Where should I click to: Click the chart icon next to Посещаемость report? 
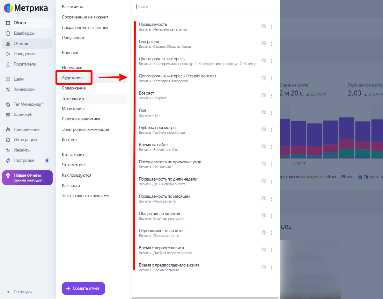click(264, 26)
